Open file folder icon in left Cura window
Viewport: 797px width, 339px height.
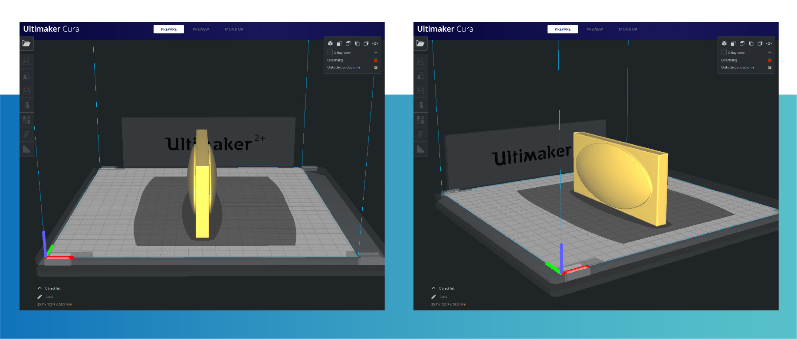(x=26, y=43)
